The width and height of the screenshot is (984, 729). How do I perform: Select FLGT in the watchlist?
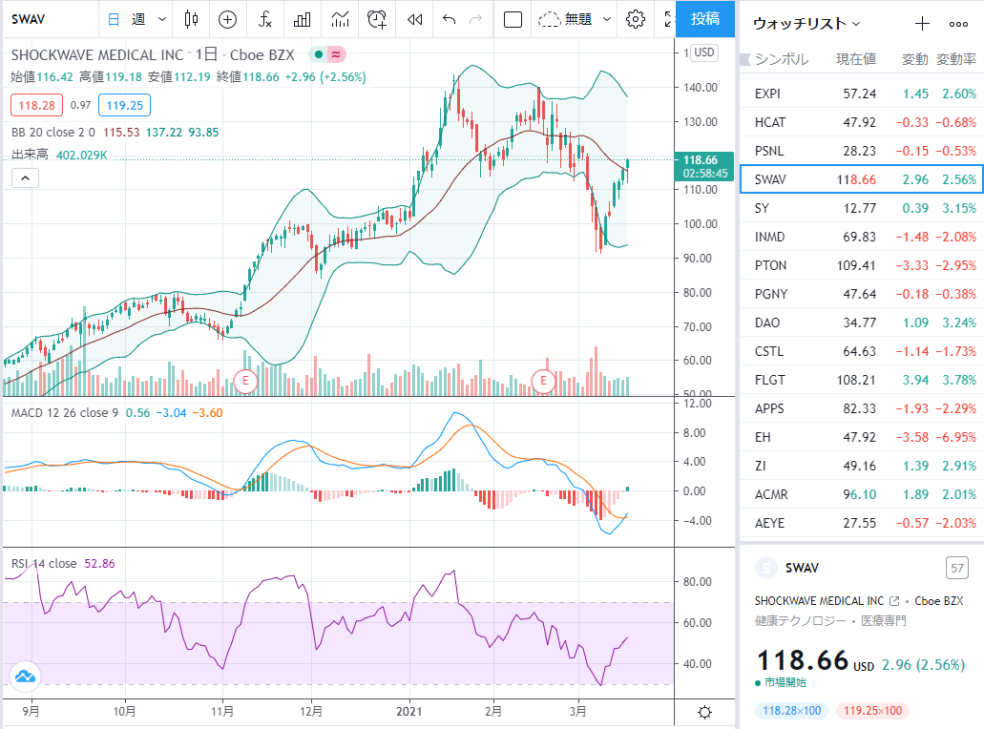[862, 380]
